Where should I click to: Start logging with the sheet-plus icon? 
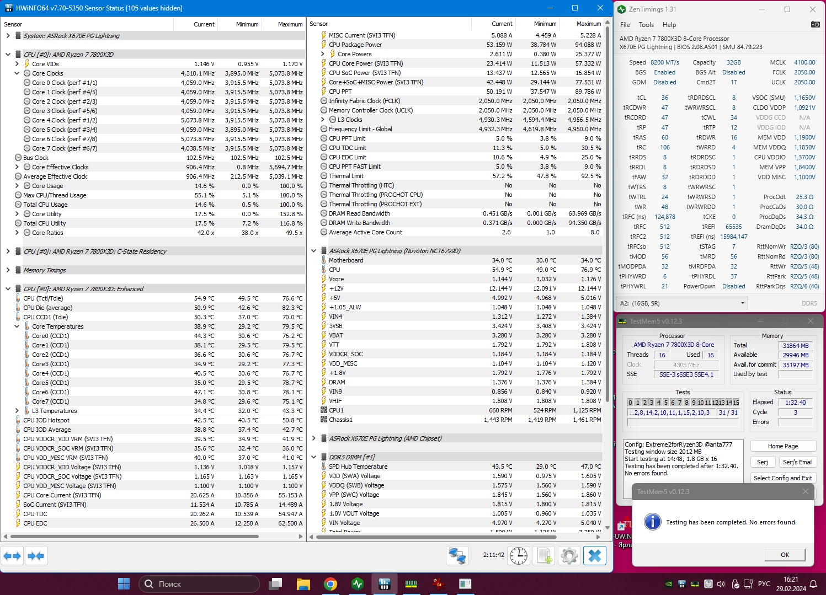click(x=544, y=556)
